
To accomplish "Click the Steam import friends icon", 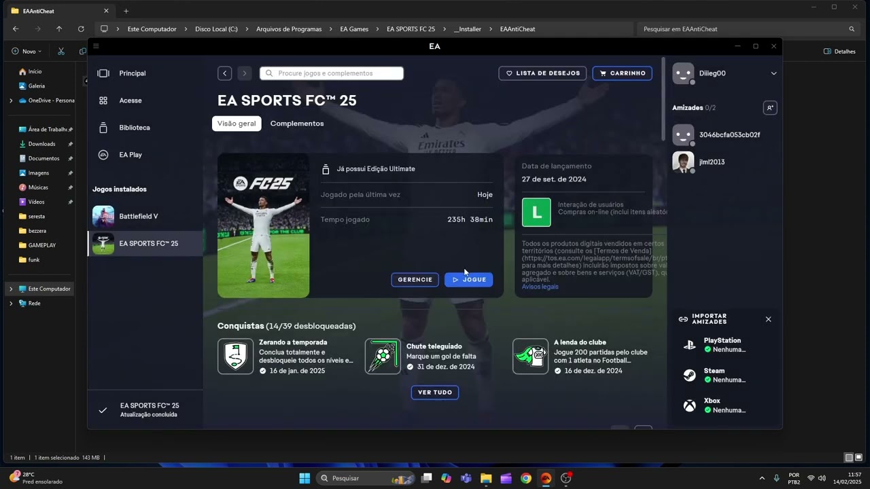I will point(689,375).
